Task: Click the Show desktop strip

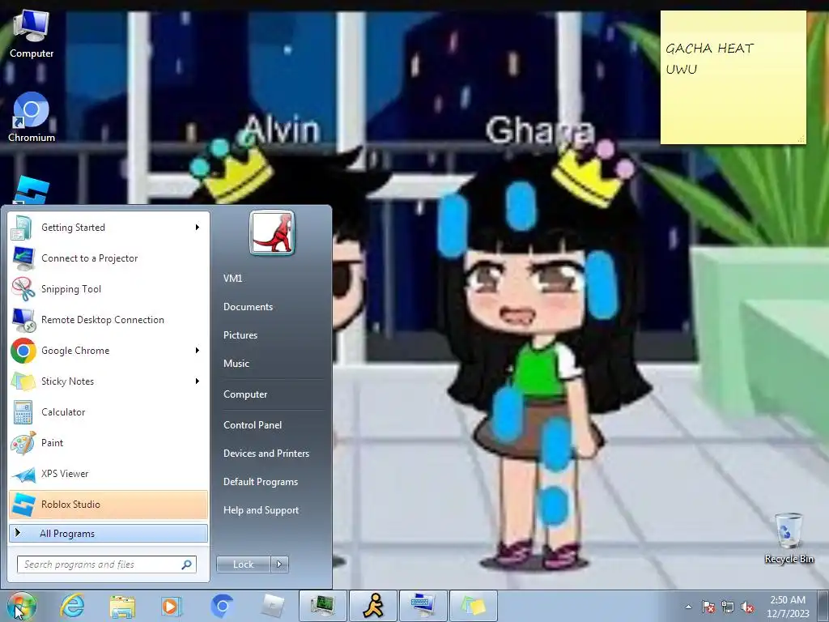Action: [823, 606]
